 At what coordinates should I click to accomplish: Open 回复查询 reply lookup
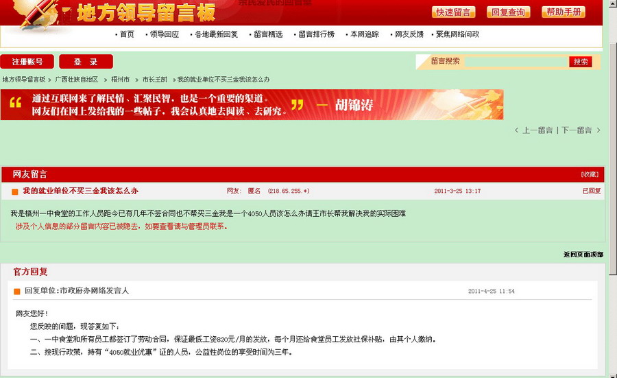click(508, 12)
